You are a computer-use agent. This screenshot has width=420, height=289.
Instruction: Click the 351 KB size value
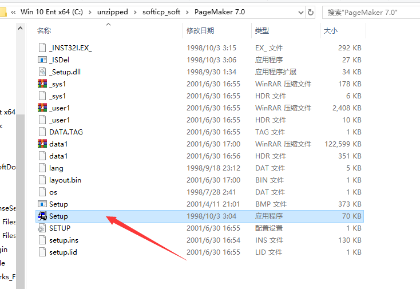coord(350,156)
